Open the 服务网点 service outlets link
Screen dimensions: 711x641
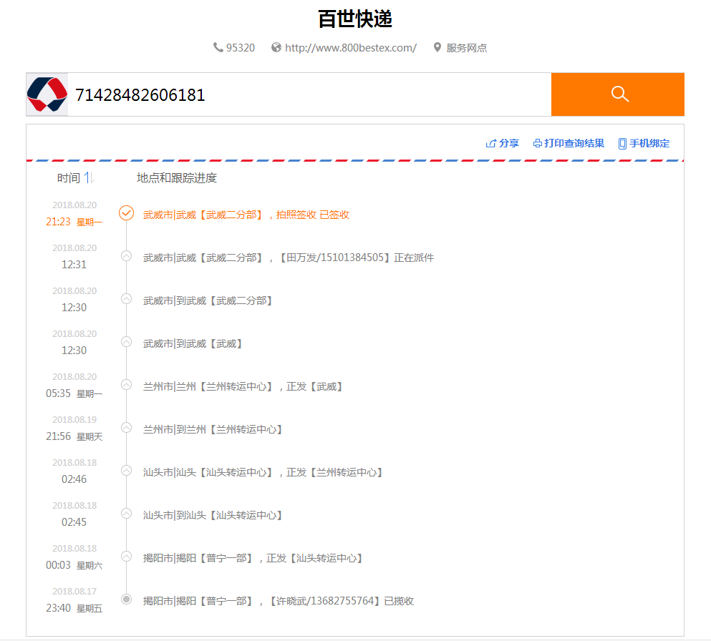click(467, 47)
